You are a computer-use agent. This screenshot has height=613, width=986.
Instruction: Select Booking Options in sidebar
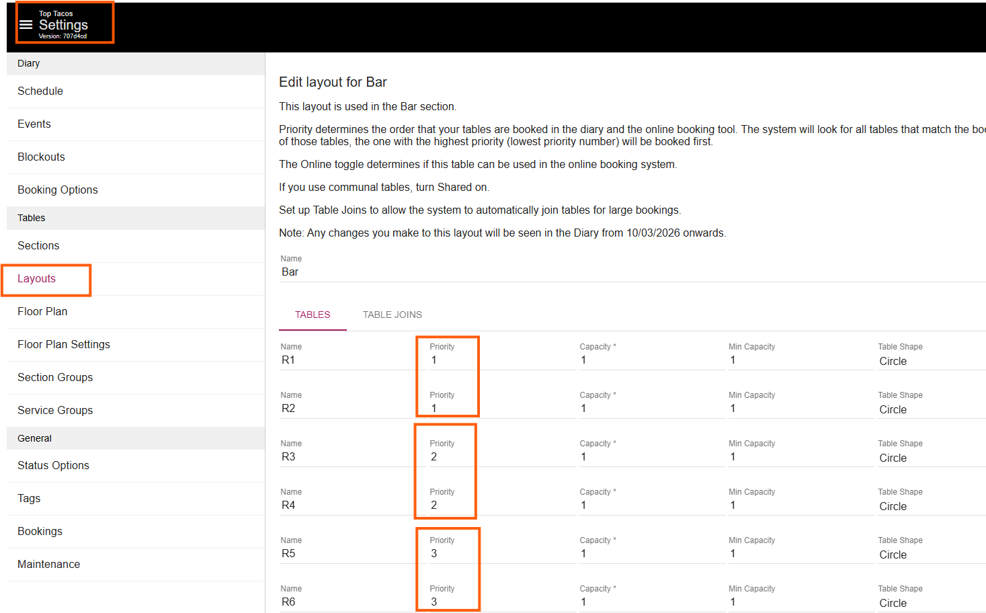[x=58, y=190]
